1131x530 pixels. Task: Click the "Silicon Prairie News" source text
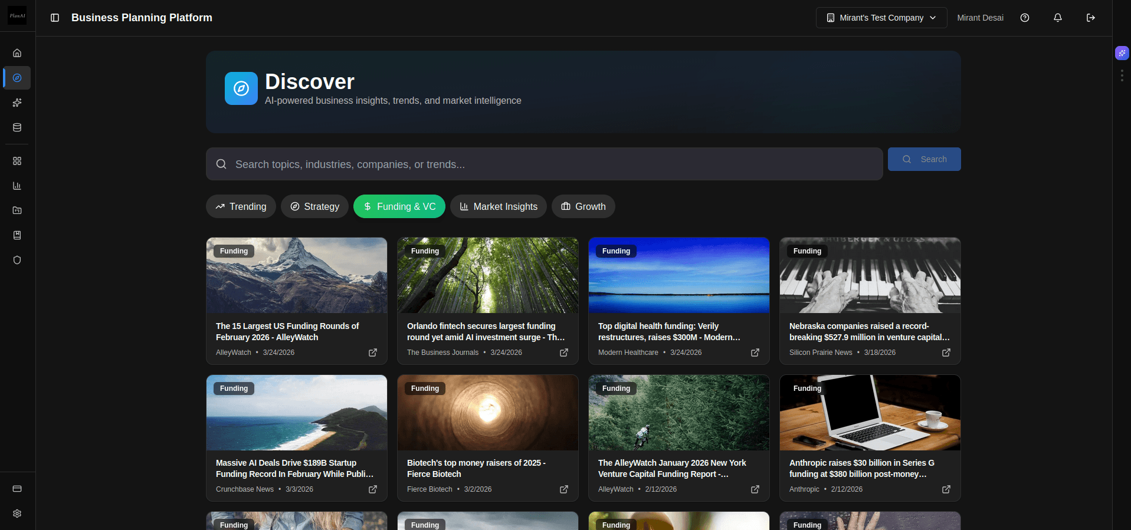821,353
